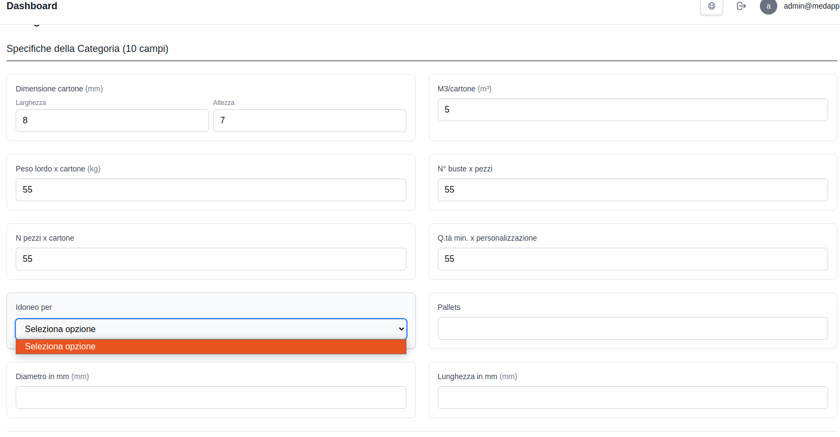This screenshot has width=840, height=437.
Task: Focus the Diametro in mm field
Action: point(211,398)
